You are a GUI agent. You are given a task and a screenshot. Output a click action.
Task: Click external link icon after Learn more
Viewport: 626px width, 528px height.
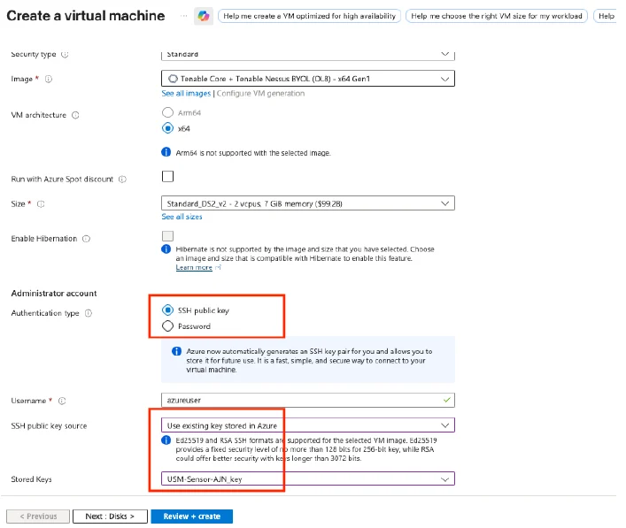[x=218, y=268]
